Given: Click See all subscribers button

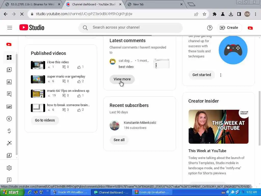Looking at the screenshot, I should point(119,140).
